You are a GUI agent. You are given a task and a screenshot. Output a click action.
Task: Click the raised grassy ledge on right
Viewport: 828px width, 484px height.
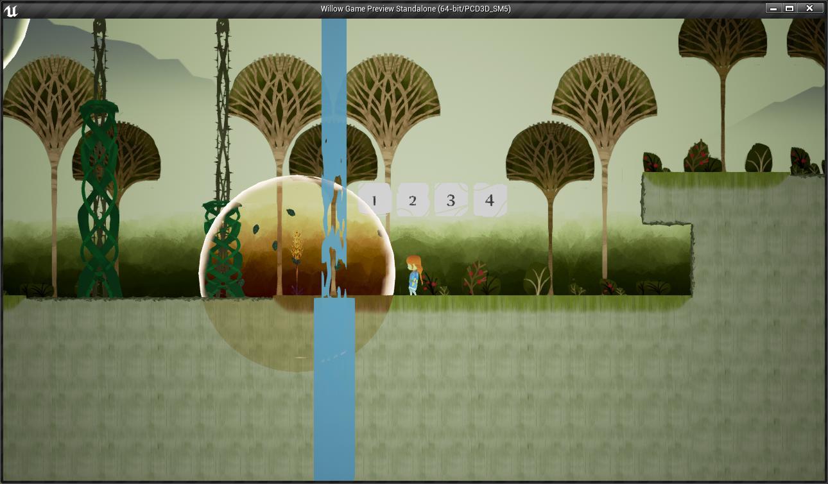click(732, 193)
